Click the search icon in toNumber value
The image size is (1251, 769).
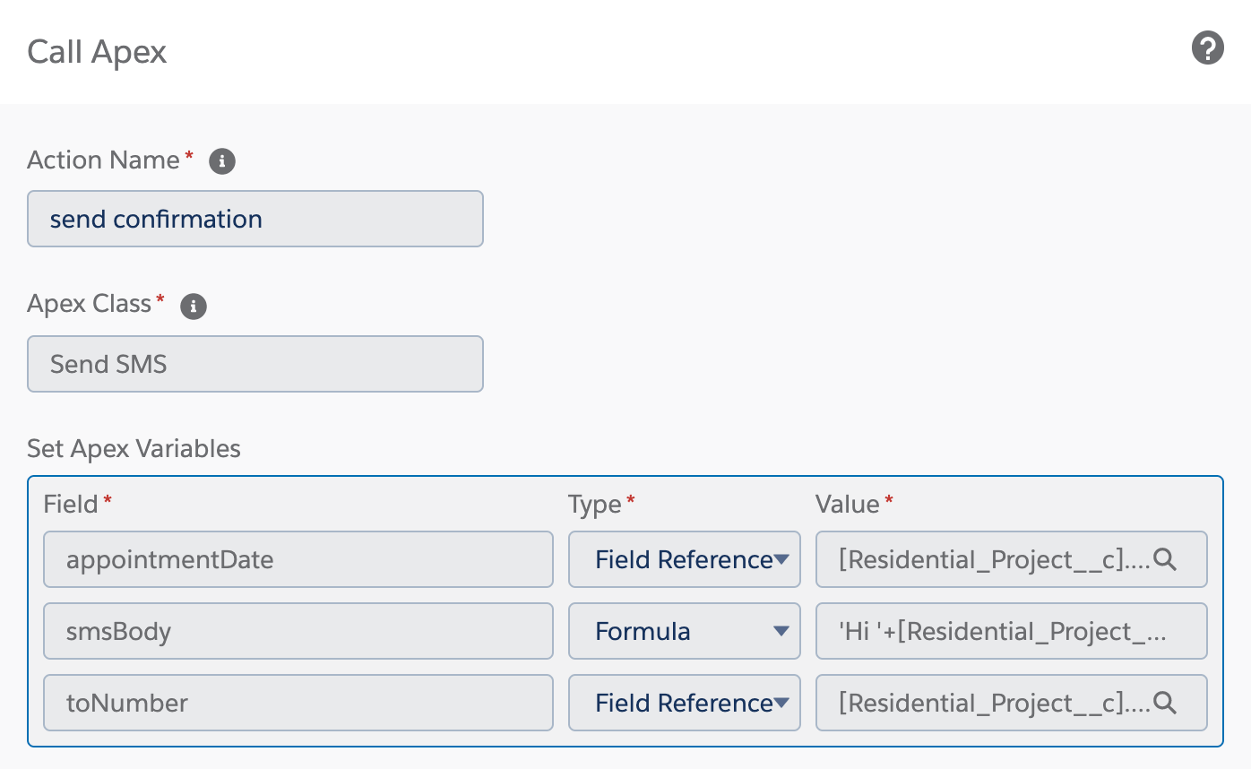(1164, 703)
